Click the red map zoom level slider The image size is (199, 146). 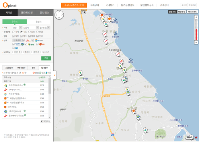(x=196, y=35)
